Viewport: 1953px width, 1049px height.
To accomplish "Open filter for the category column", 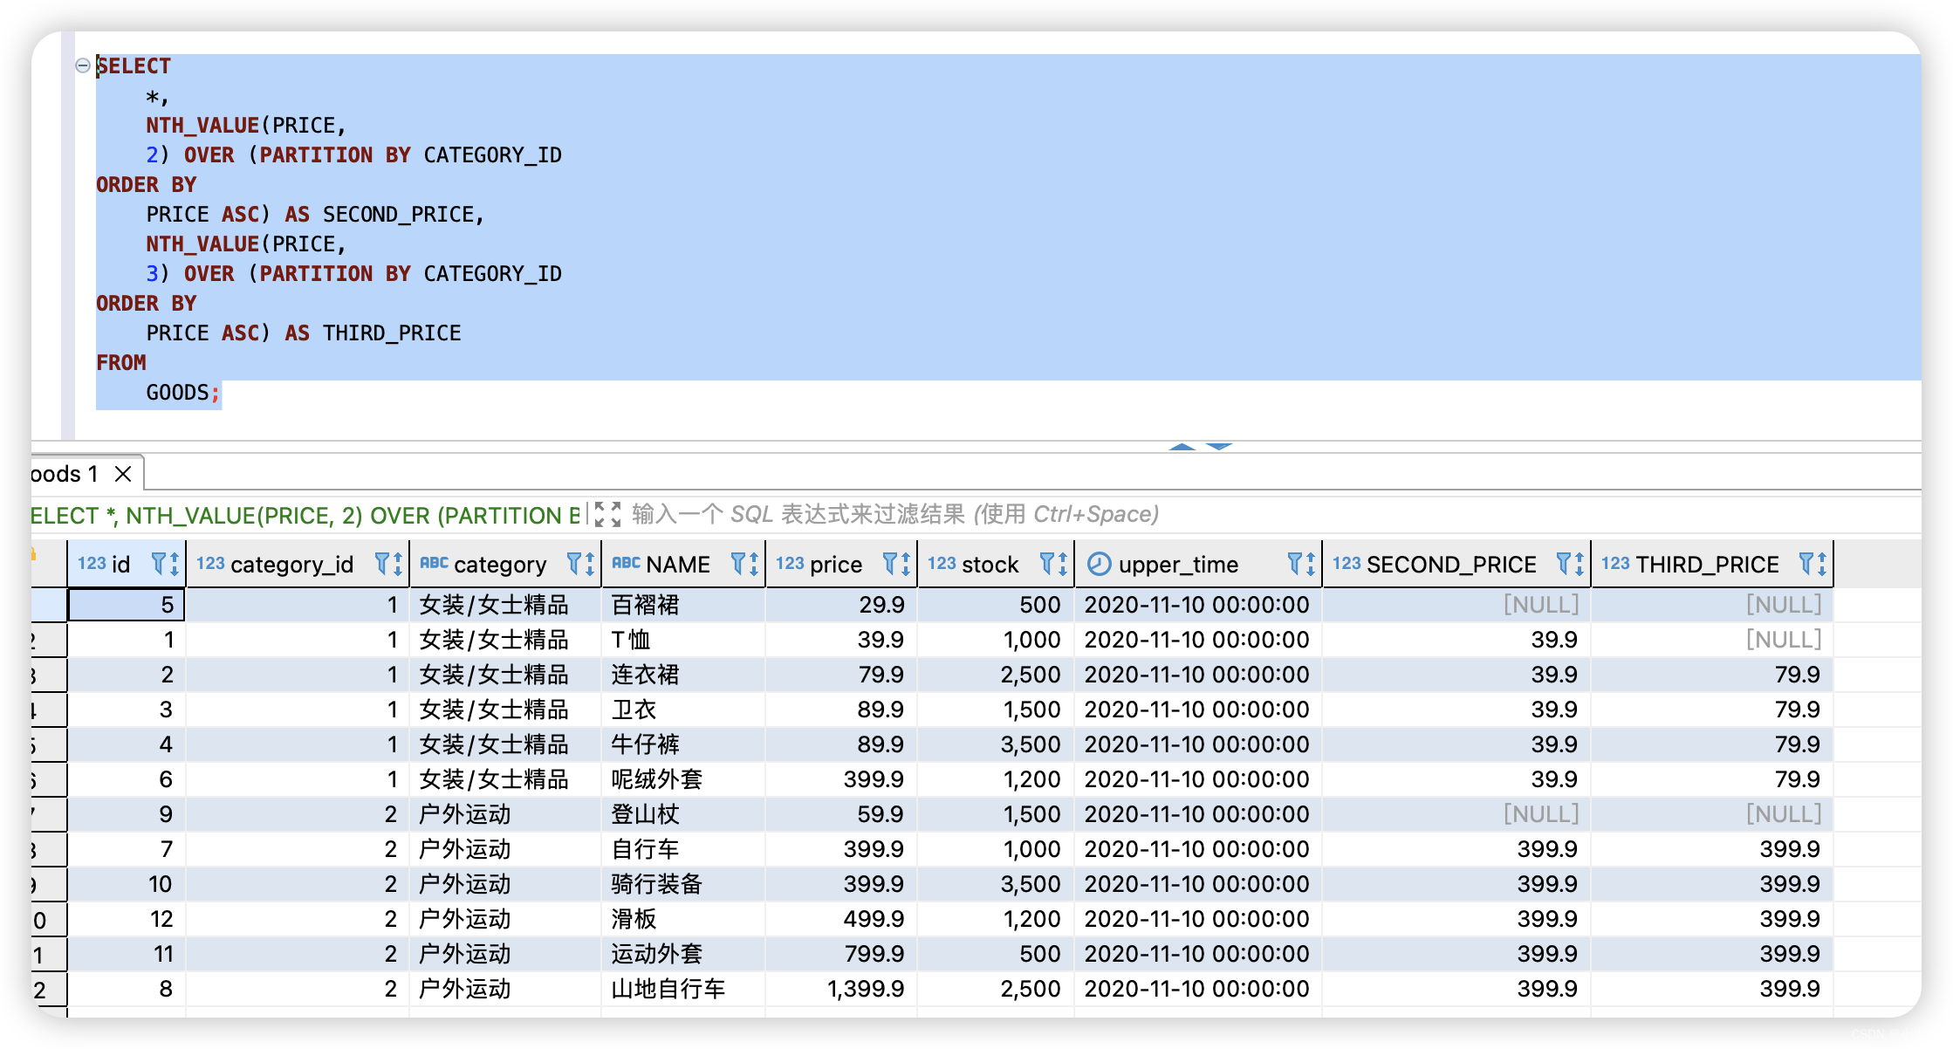I will (574, 564).
